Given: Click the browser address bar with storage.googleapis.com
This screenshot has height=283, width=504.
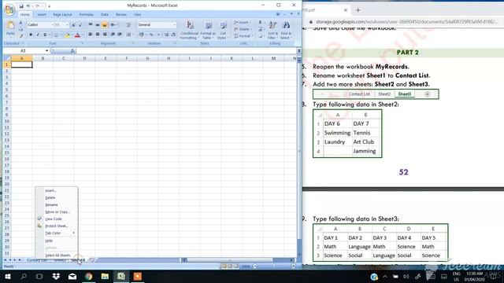Looking at the screenshot, I should (x=406, y=22).
